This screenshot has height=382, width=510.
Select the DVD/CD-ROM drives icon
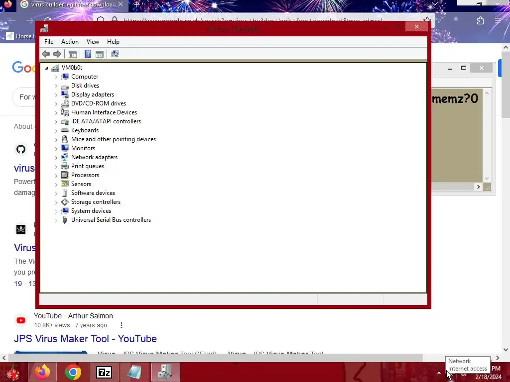tap(65, 103)
